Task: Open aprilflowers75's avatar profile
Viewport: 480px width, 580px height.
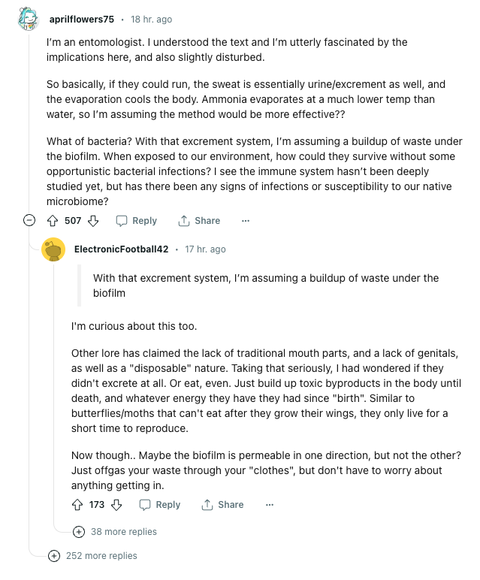Action: (x=29, y=19)
